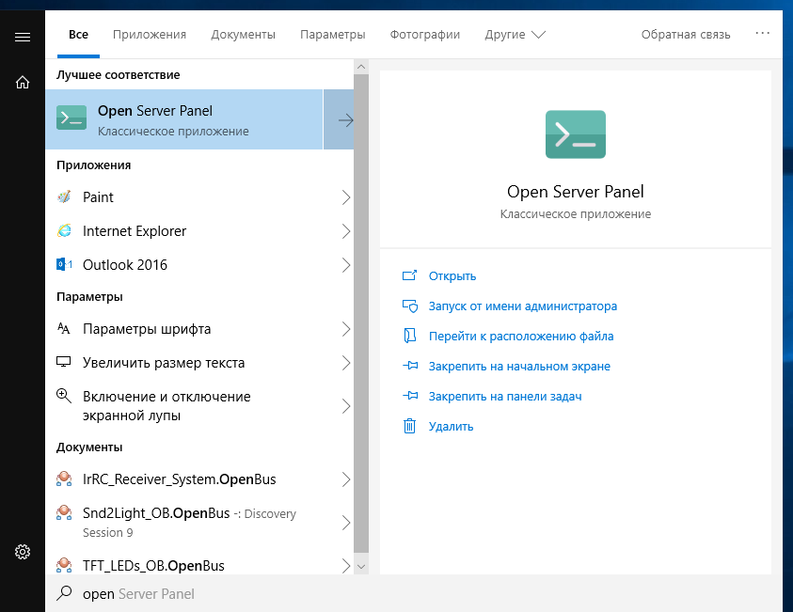Click the Открыть action link
Viewport: 793px width, 612px height.
[452, 276]
